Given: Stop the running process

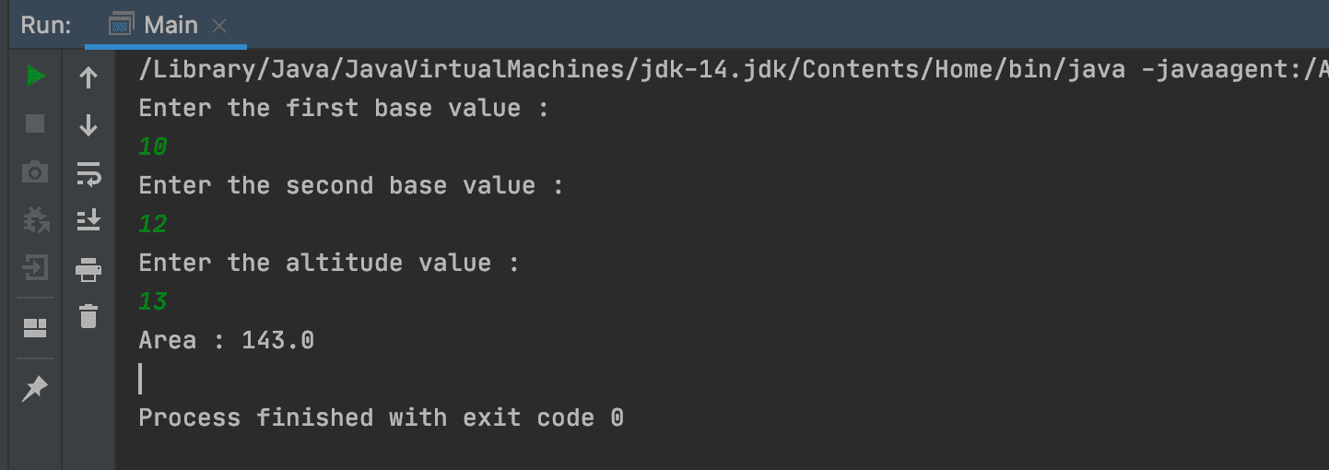Looking at the screenshot, I should tap(35, 123).
